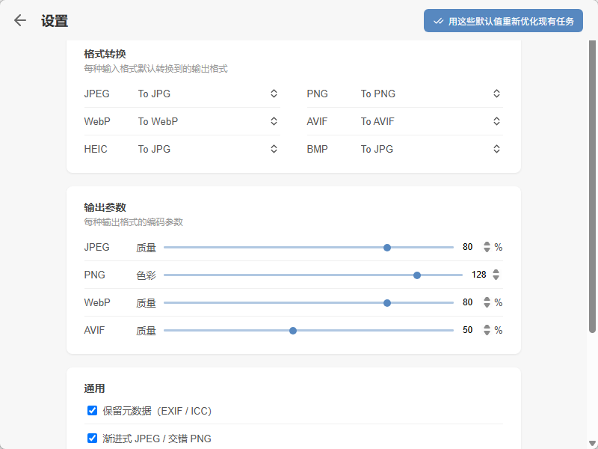This screenshot has height=449, width=598.
Task: Increase PNG colors with stepper up arrow
Action: (496, 272)
